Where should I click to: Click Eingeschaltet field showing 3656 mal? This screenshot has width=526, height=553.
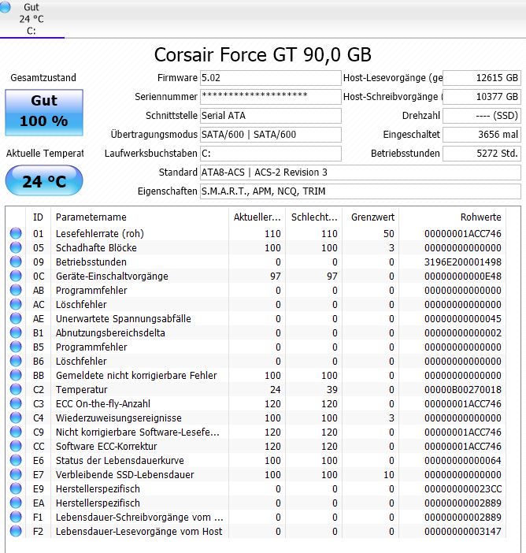tap(482, 135)
